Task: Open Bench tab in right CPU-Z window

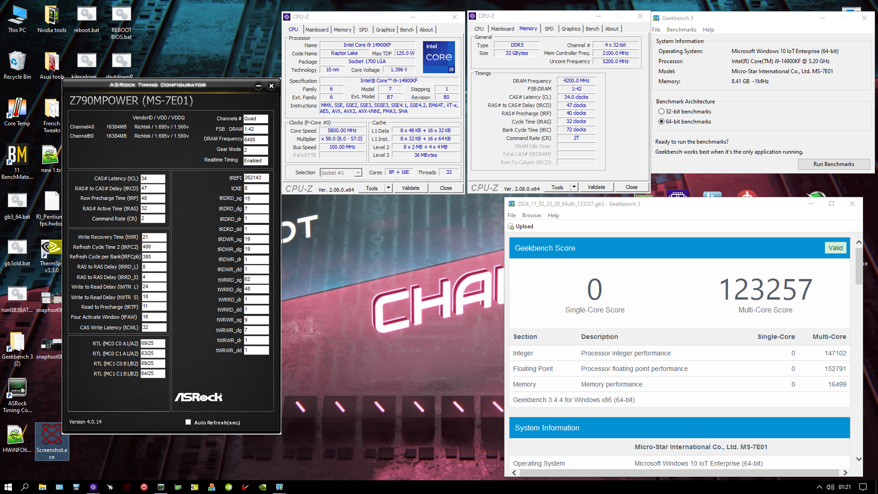Action: point(592,29)
